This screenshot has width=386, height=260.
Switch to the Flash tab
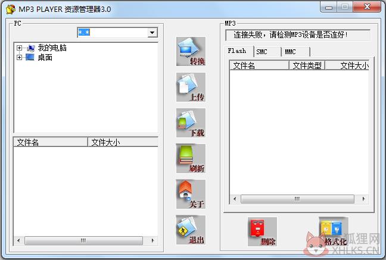click(238, 51)
